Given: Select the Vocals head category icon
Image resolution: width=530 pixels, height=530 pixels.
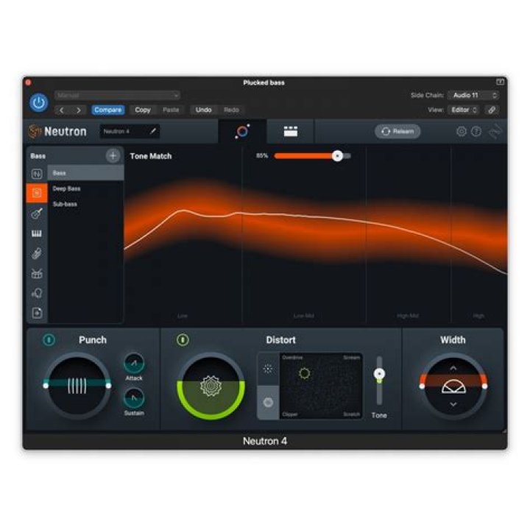Looking at the screenshot, I should pos(37,293).
